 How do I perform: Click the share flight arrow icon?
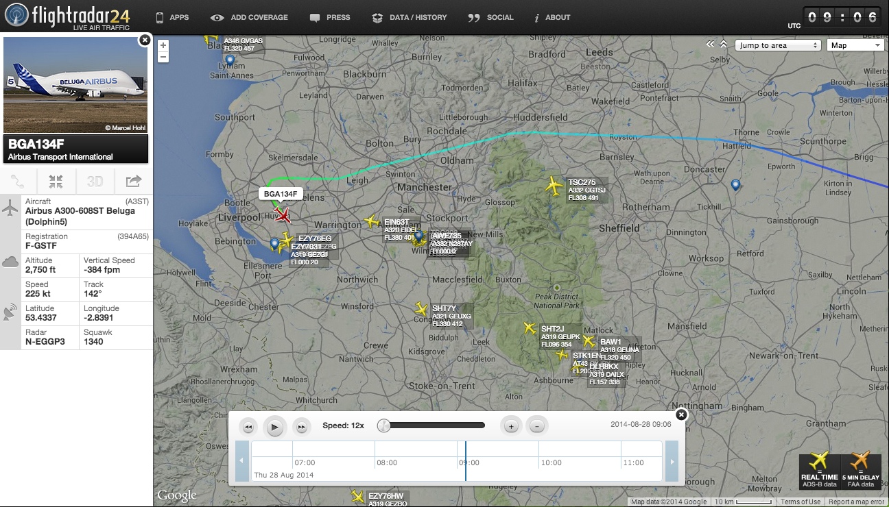pyautogui.click(x=133, y=182)
